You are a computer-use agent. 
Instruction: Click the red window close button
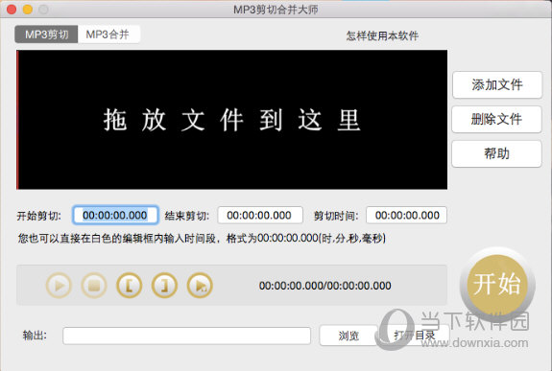[x=12, y=10]
